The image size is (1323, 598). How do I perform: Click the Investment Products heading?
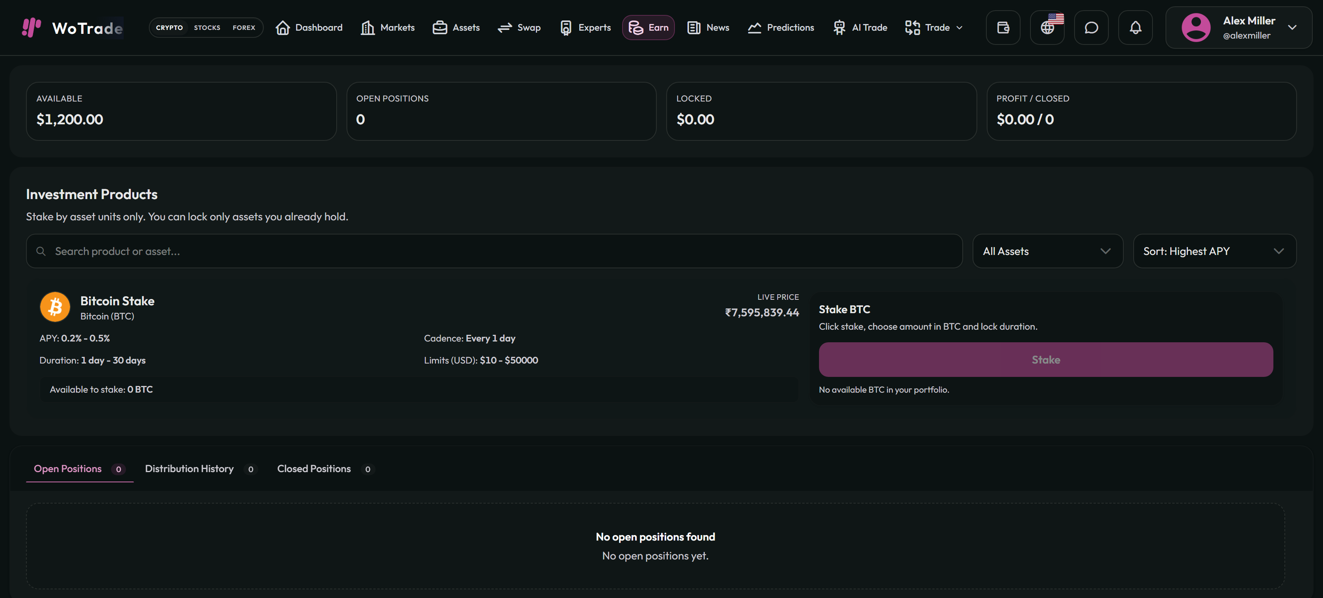(x=91, y=194)
